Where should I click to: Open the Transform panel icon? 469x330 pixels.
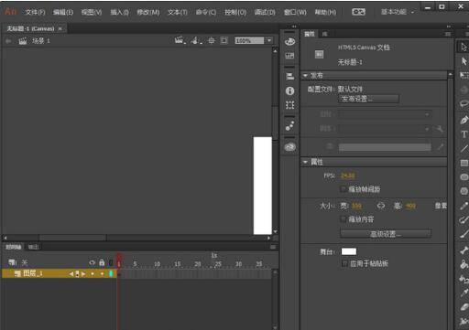(289, 105)
